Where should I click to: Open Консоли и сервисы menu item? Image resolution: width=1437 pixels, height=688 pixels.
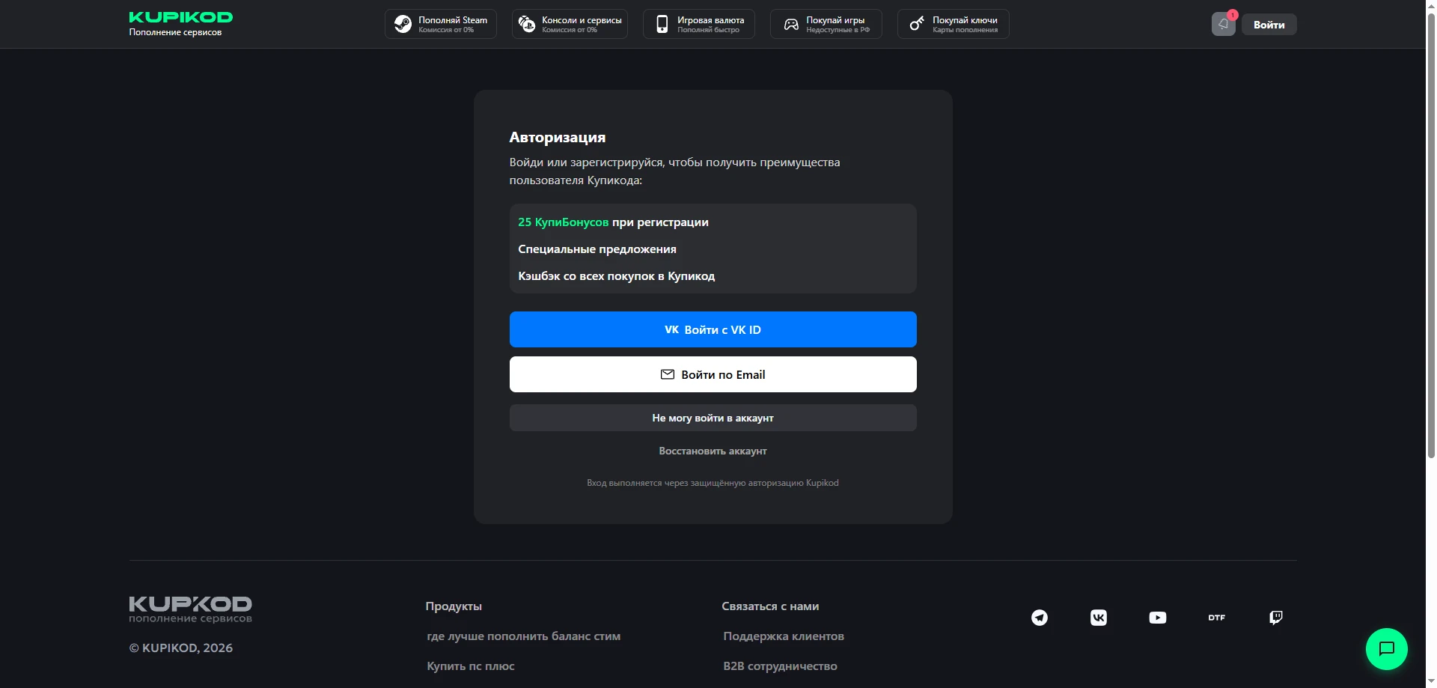tap(570, 24)
